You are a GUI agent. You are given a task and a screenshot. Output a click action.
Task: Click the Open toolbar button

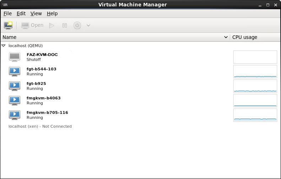(x=32, y=25)
